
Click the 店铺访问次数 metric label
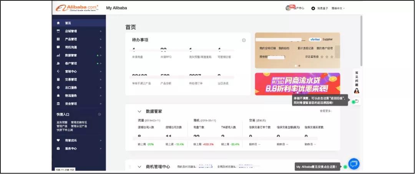(174, 127)
